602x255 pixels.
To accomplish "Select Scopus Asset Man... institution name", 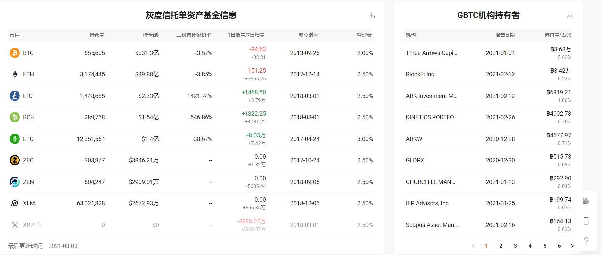I will (432, 225).
